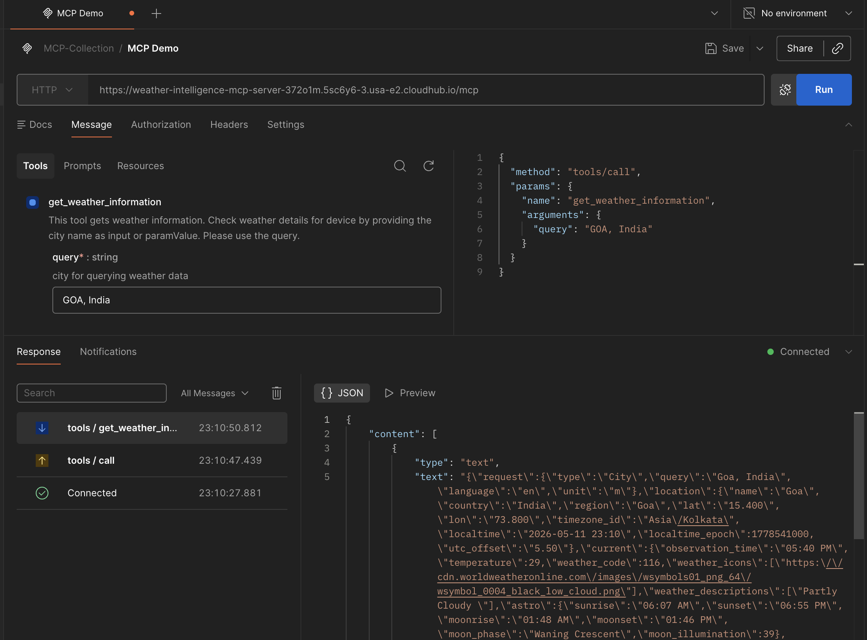Click the MCP icon in the breadcrumb
Screen dimensions: 867x640
tap(27, 48)
